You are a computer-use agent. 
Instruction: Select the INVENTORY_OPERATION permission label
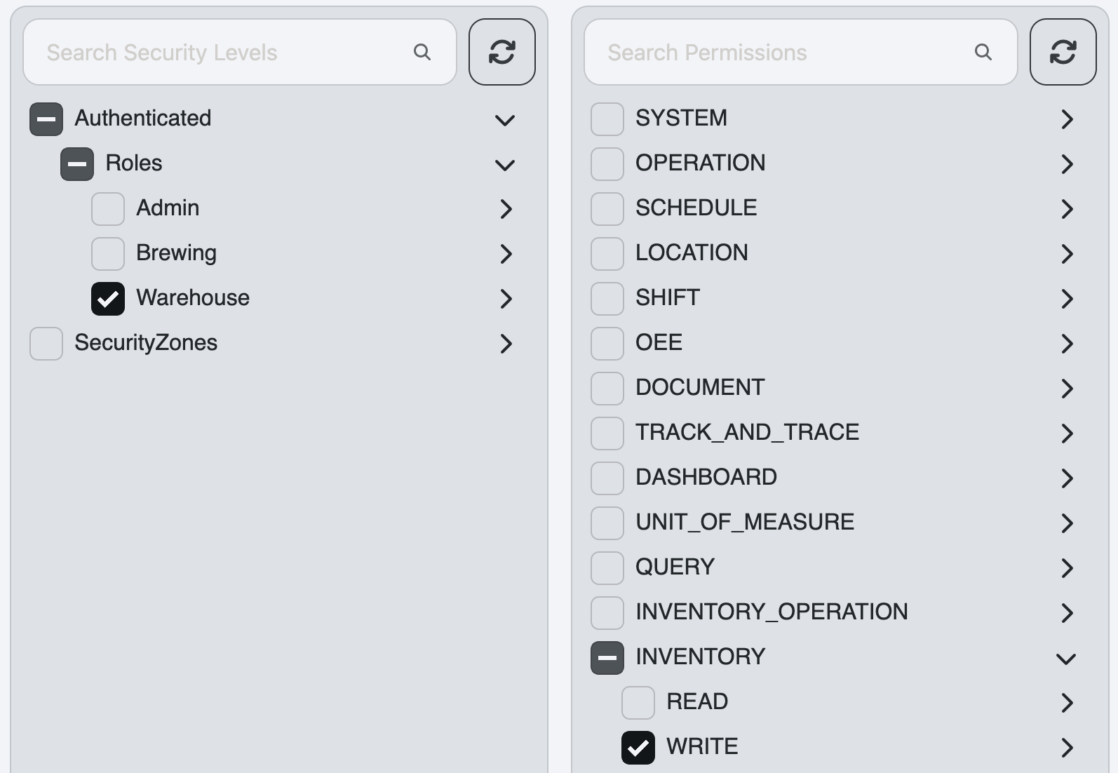(772, 612)
